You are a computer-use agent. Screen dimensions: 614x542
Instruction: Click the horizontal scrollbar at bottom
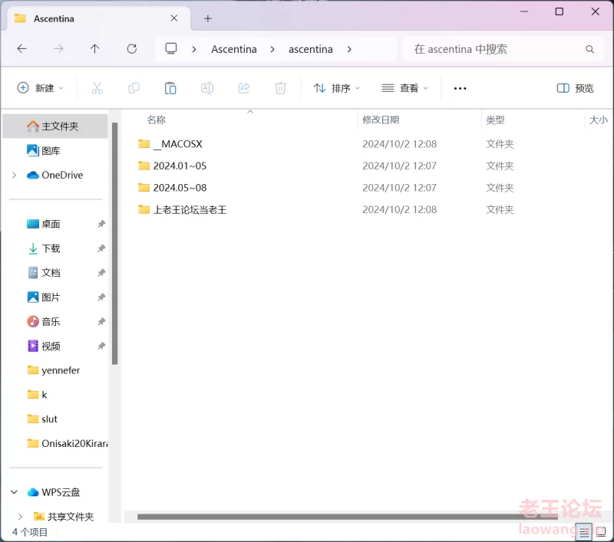point(345,517)
